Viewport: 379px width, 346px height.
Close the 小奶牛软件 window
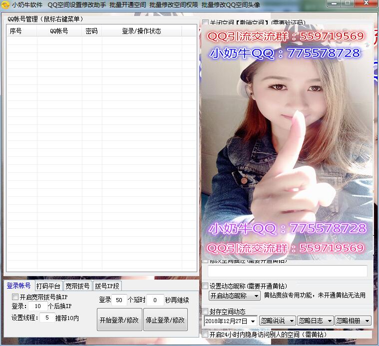pos(367,4)
